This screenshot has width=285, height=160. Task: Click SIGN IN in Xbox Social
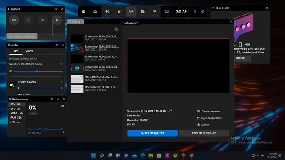pyautogui.click(x=240, y=58)
